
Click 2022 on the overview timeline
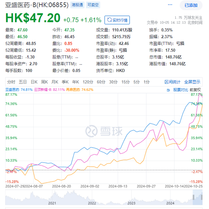click(x=92, y=203)
